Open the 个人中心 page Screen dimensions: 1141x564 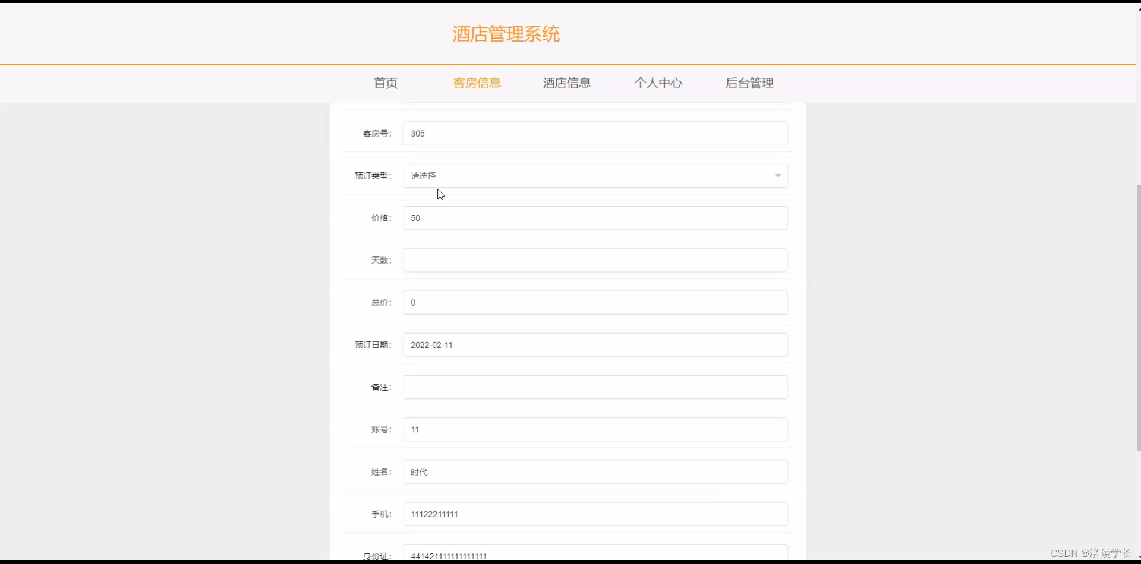coord(658,83)
